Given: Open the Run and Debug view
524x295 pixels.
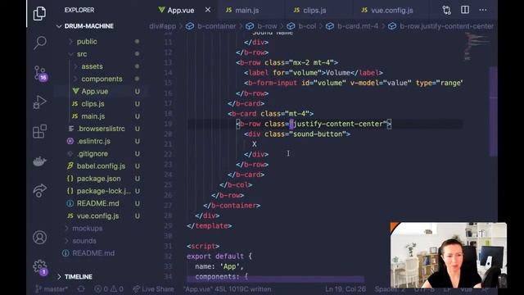Looking at the screenshot, I should click(x=40, y=102).
